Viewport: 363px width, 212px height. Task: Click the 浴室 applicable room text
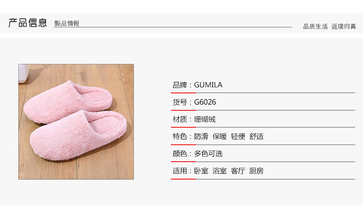[219, 171]
